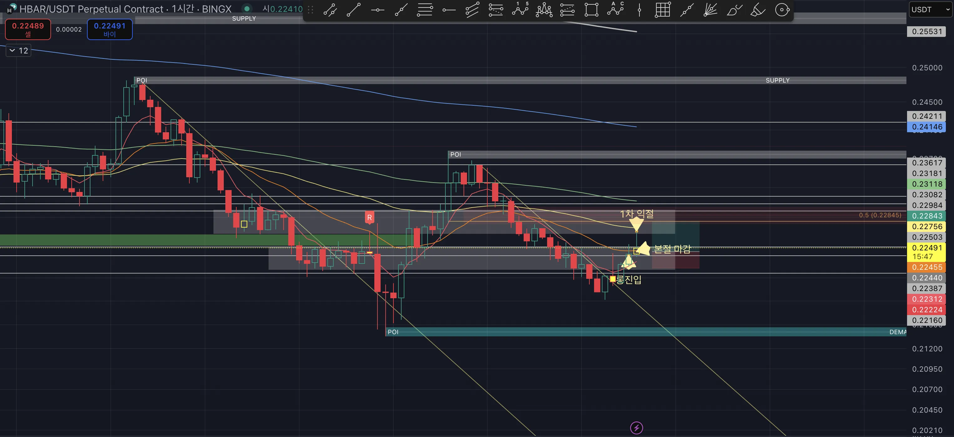The height and width of the screenshot is (437, 954).
Task: Click the teal 0.22843 price label
Action: click(926, 216)
